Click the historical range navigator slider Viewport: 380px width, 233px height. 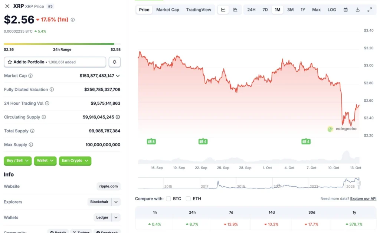(x=358, y=183)
